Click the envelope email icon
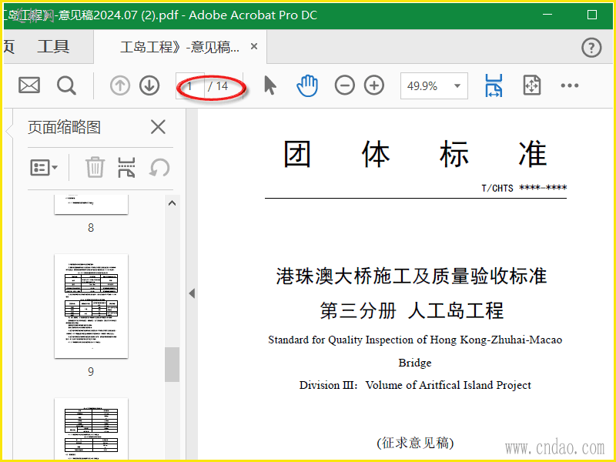The height and width of the screenshot is (462, 616). [x=29, y=85]
